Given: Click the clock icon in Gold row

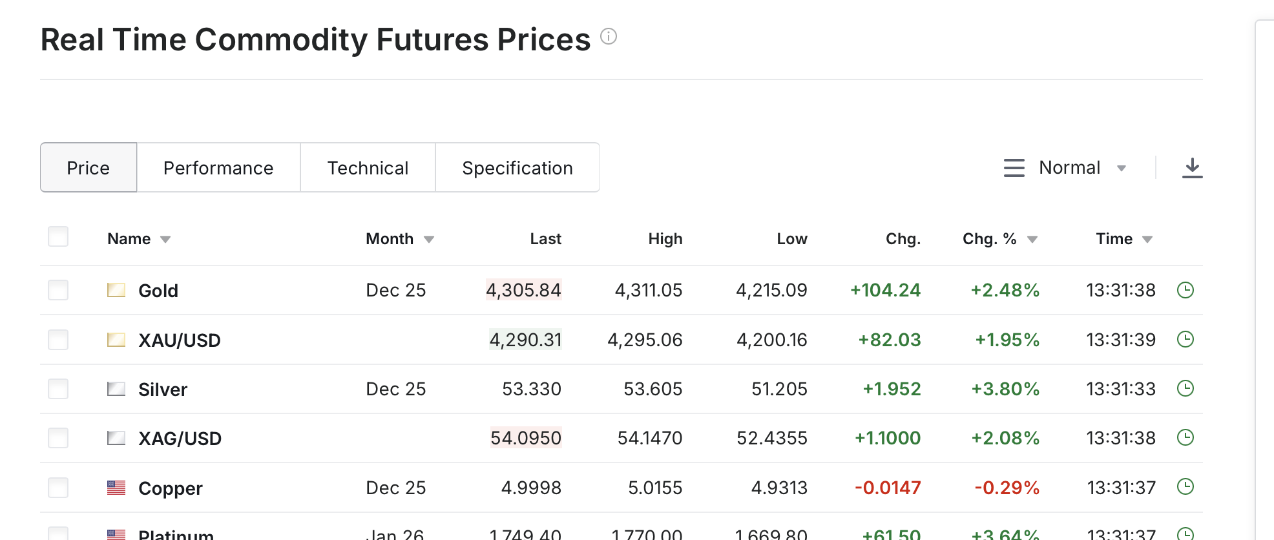Looking at the screenshot, I should coord(1185,290).
